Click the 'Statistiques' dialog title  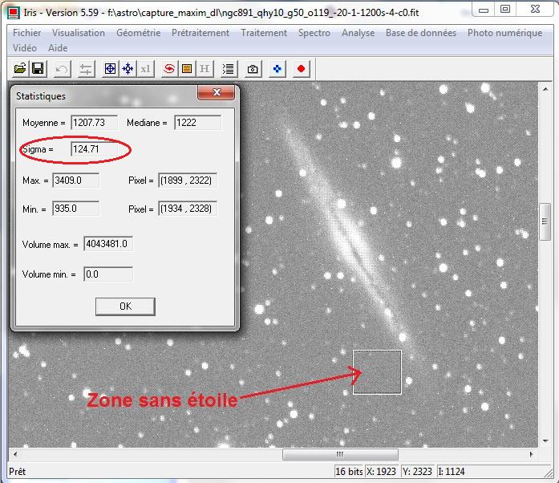point(41,96)
